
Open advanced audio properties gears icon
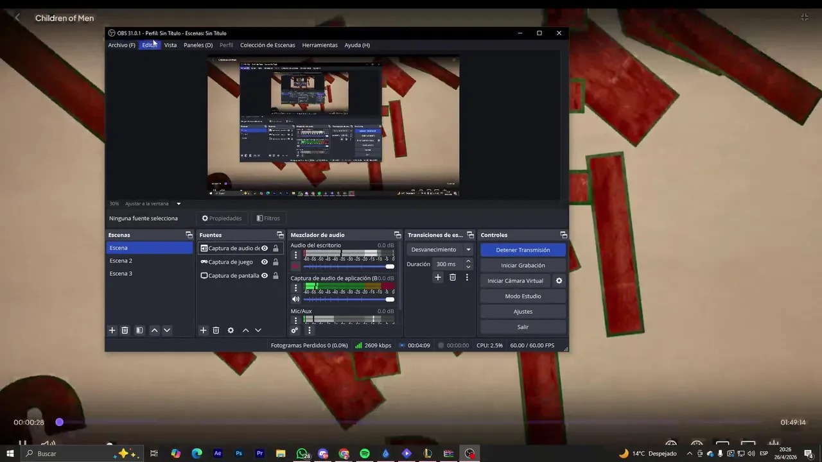(x=295, y=330)
